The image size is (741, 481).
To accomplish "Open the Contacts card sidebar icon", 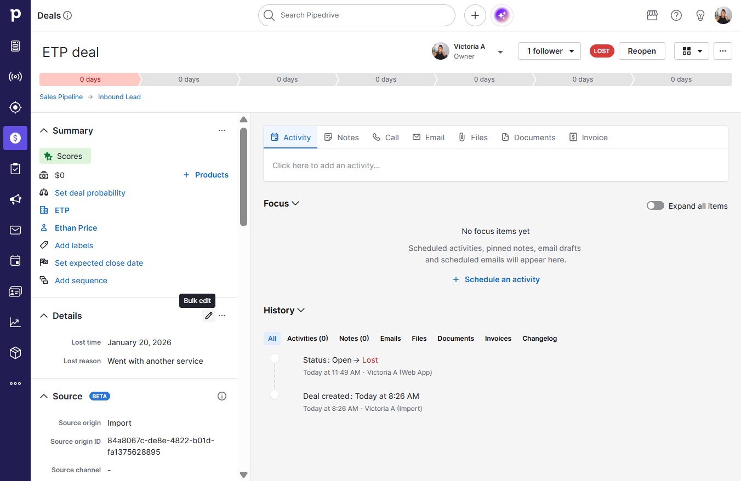I will (15, 291).
